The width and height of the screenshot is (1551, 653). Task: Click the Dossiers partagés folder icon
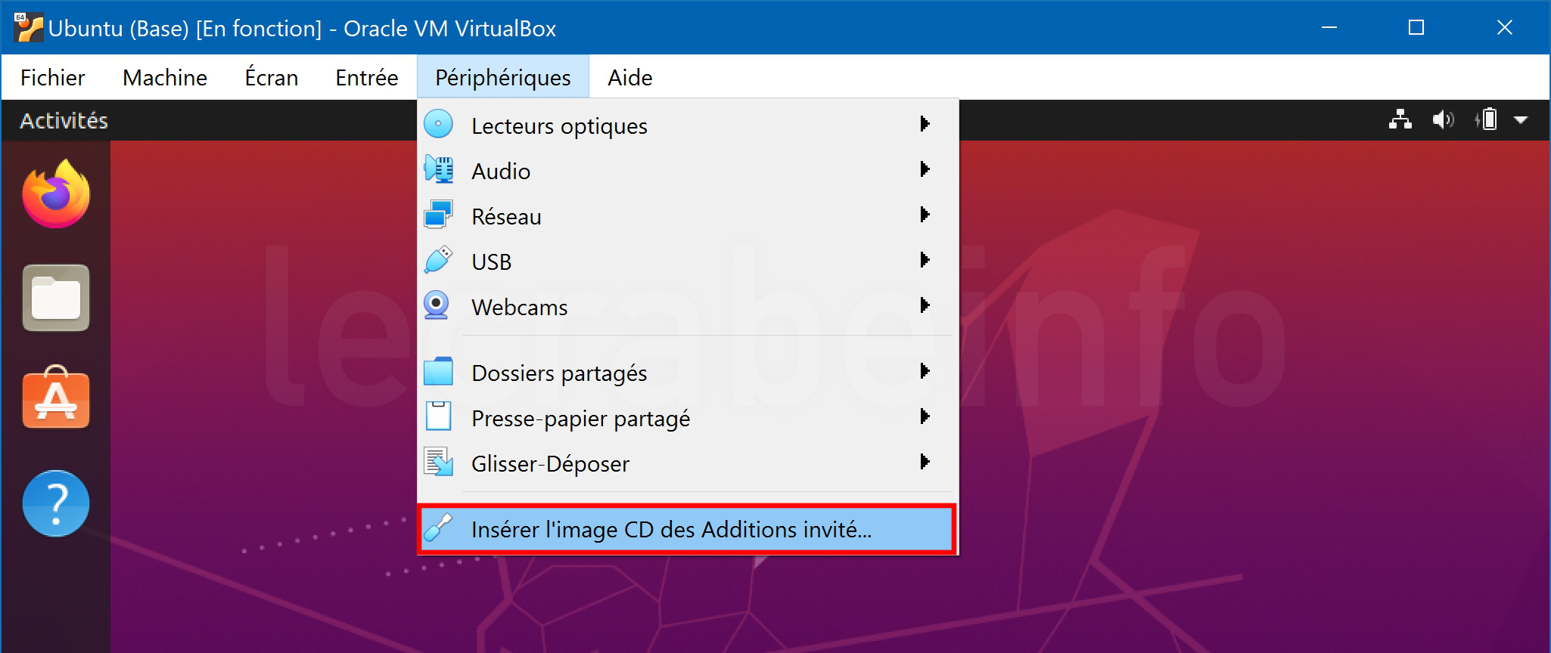(x=438, y=371)
